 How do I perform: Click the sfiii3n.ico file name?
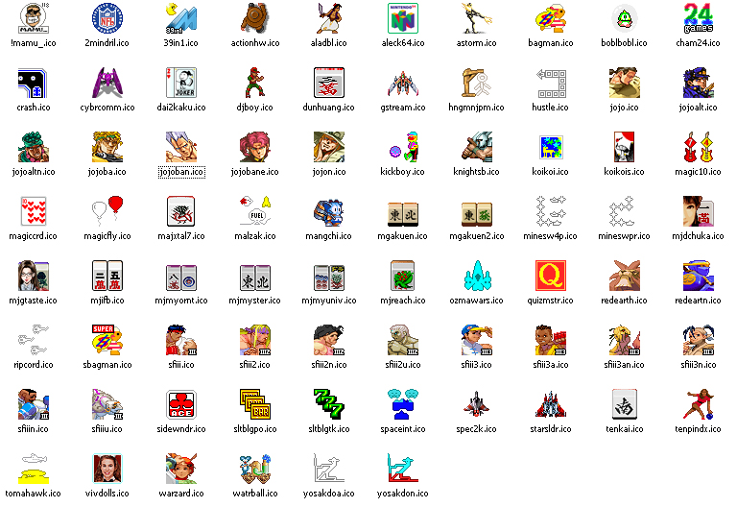click(x=699, y=365)
